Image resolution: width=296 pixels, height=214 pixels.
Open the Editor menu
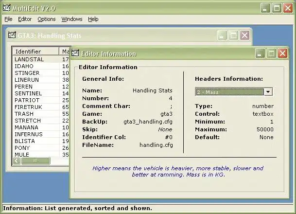(25, 19)
